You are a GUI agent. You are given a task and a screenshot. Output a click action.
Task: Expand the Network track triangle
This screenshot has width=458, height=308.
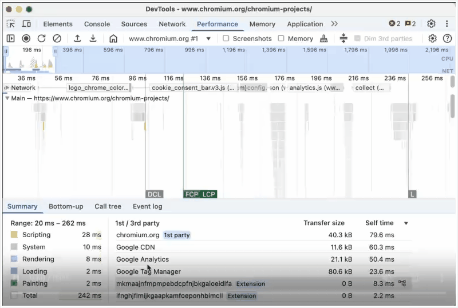click(7, 87)
